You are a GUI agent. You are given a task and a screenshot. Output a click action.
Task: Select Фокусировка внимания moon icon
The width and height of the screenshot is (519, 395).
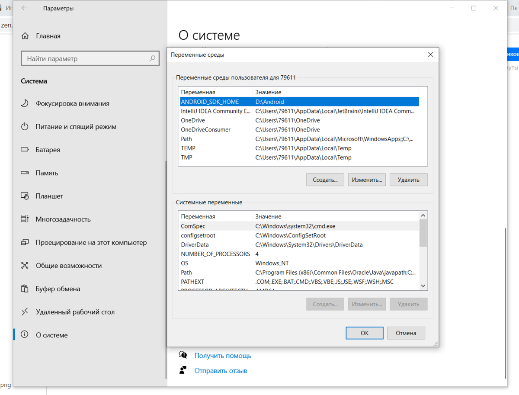coord(25,103)
